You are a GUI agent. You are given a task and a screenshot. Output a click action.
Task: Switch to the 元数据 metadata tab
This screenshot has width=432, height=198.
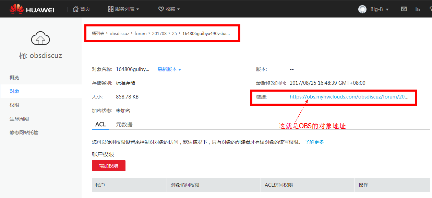124,124
